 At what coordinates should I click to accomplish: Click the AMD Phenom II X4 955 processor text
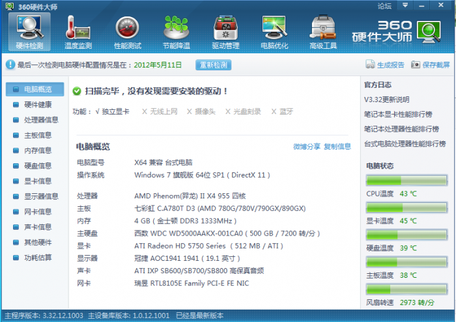click(x=190, y=196)
